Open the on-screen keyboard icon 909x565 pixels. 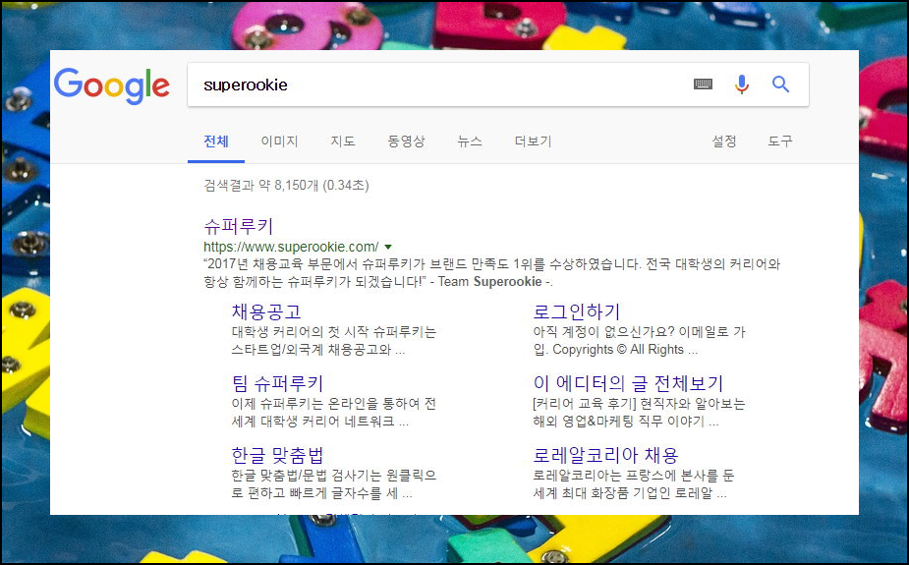(x=703, y=85)
